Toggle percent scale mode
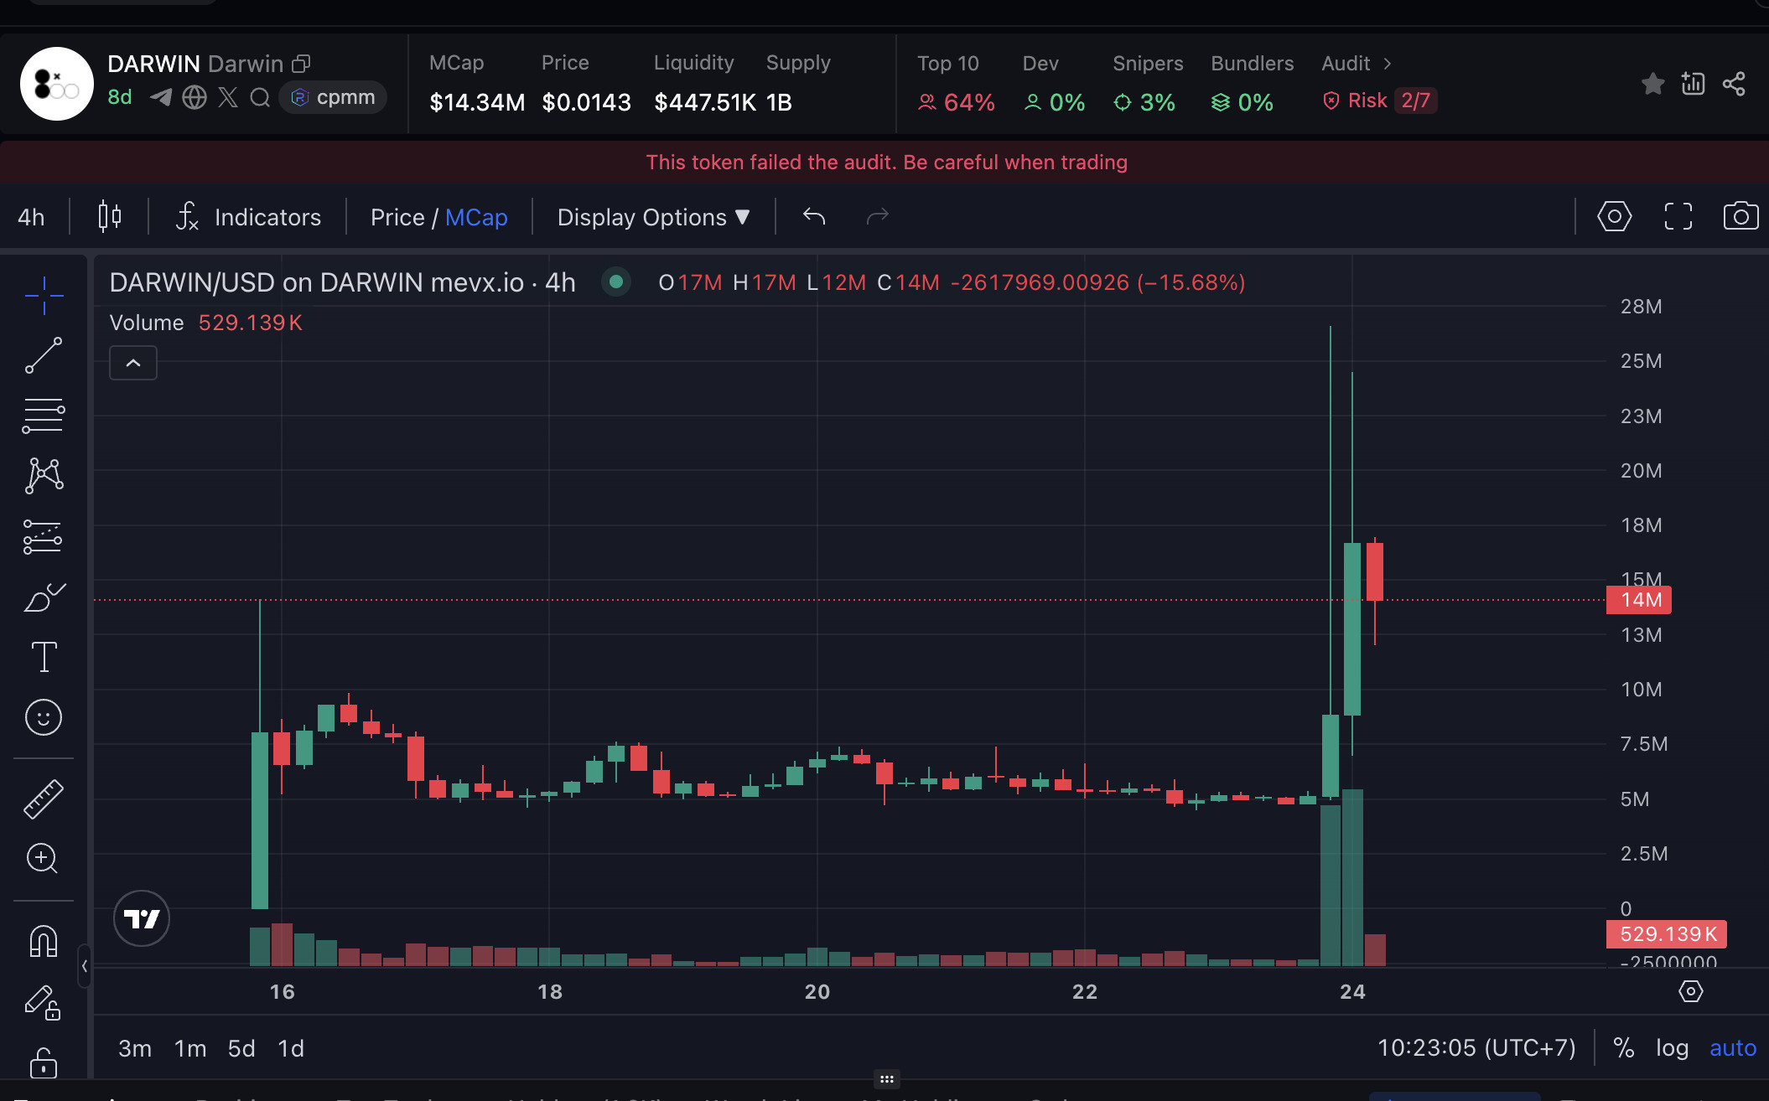The height and width of the screenshot is (1101, 1769). click(1624, 1048)
